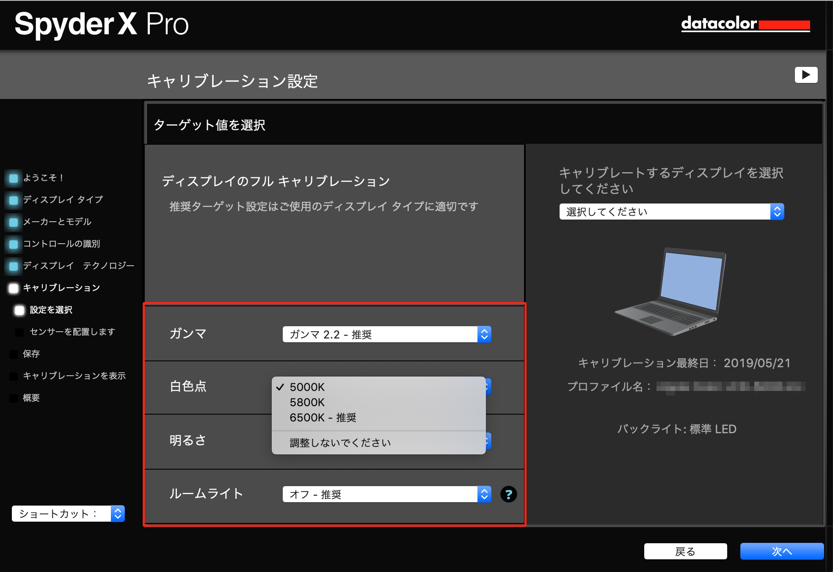Image resolution: width=833 pixels, height=572 pixels.
Task: Click the ターゲット値を選択 header
Action: point(210,125)
